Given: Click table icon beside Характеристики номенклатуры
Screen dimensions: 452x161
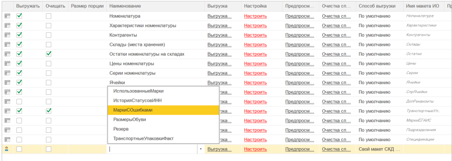Looking at the screenshot, I should coord(8,26).
